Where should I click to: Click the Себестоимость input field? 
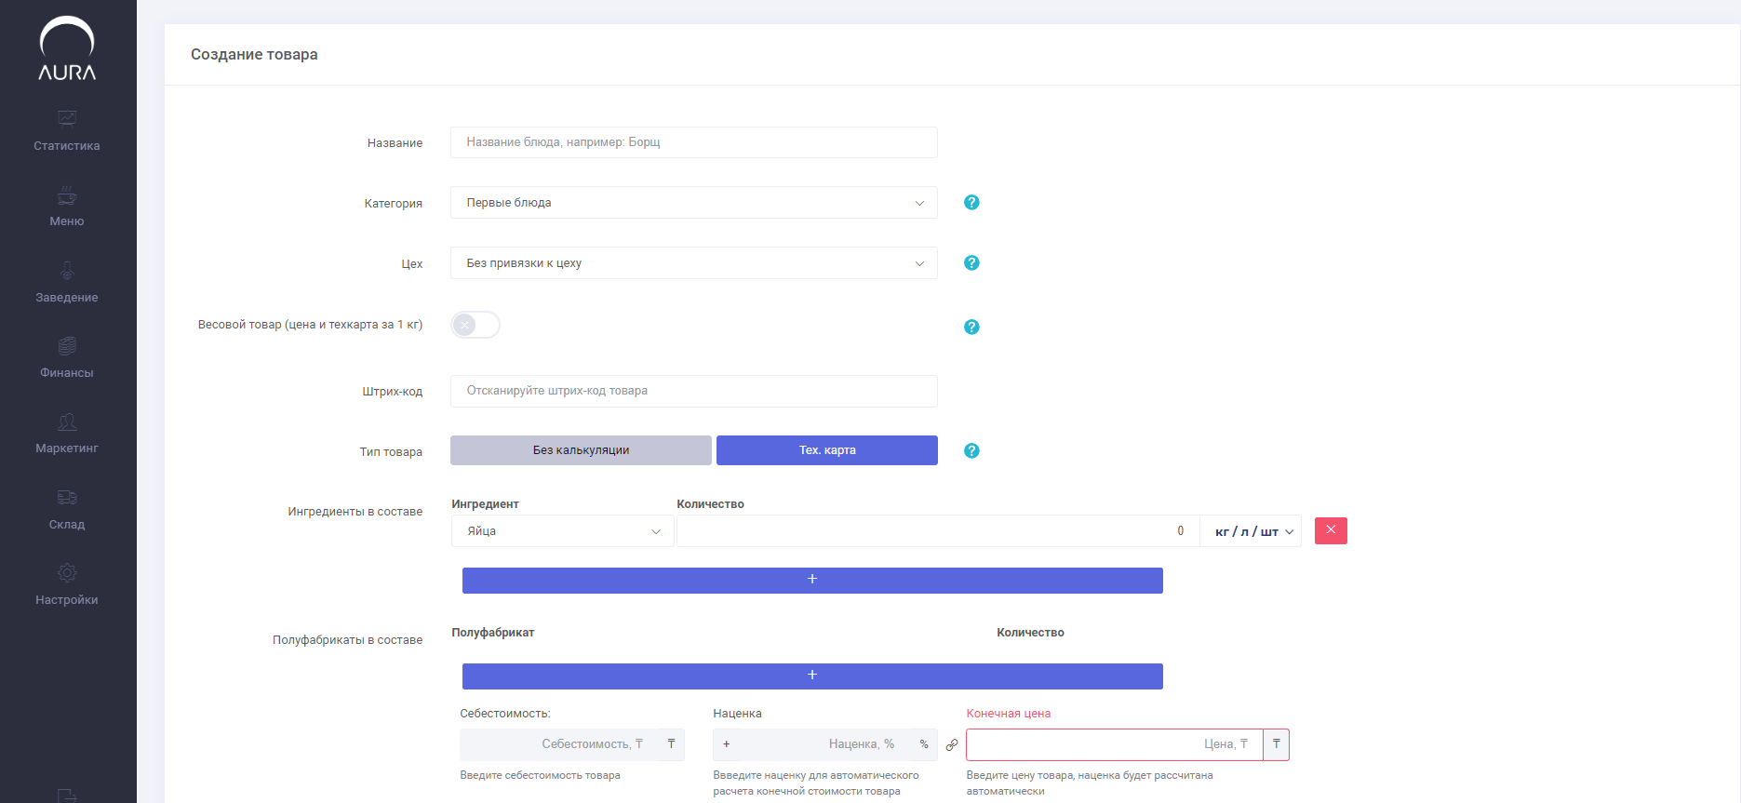point(559,744)
